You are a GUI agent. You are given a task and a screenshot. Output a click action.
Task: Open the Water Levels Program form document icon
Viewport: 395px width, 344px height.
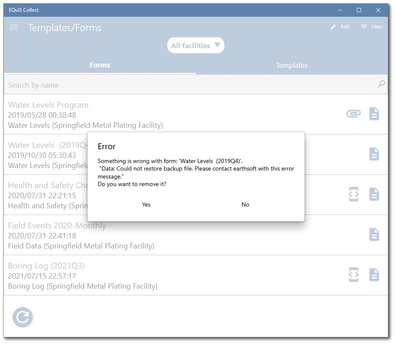374,114
